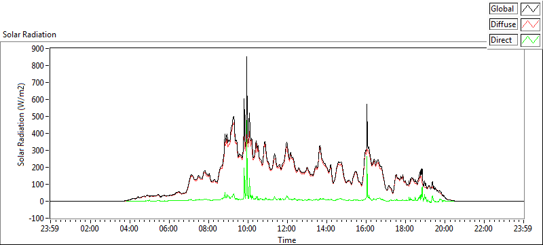Click the Time axis label
Image resolution: width=543 pixels, height=245 pixels.
click(x=286, y=240)
